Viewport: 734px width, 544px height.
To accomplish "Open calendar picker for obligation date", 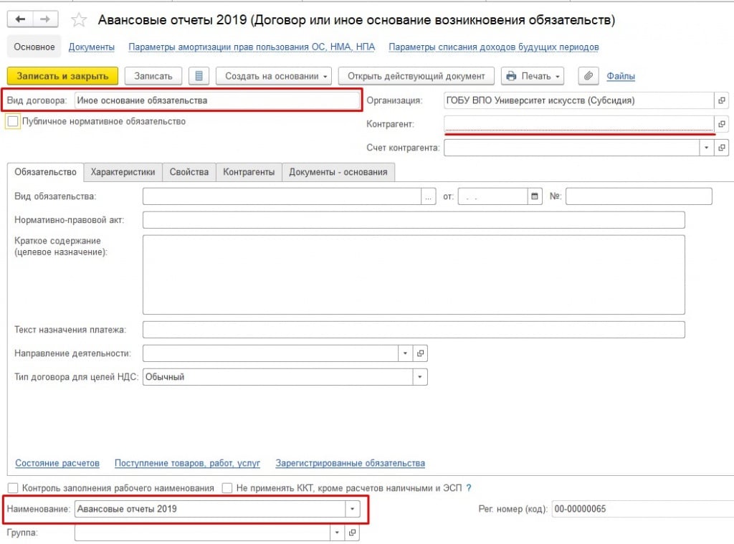I will (x=534, y=196).
